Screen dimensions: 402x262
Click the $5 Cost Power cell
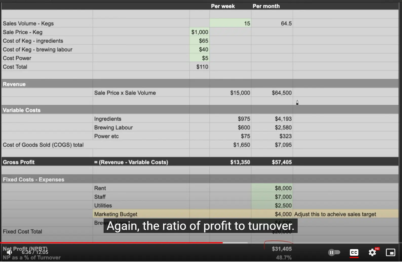click(x=200, y=58)
